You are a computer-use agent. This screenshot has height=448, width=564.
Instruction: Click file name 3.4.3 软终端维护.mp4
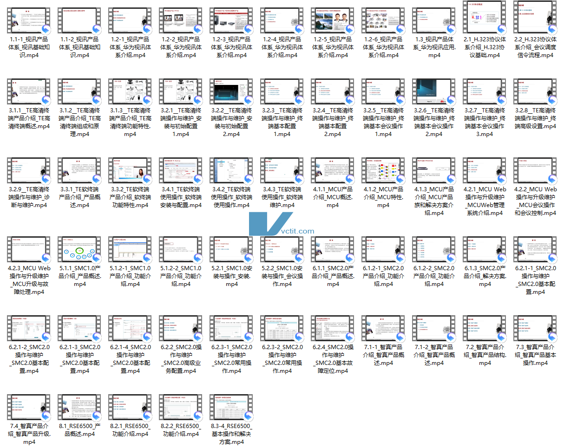282,197
